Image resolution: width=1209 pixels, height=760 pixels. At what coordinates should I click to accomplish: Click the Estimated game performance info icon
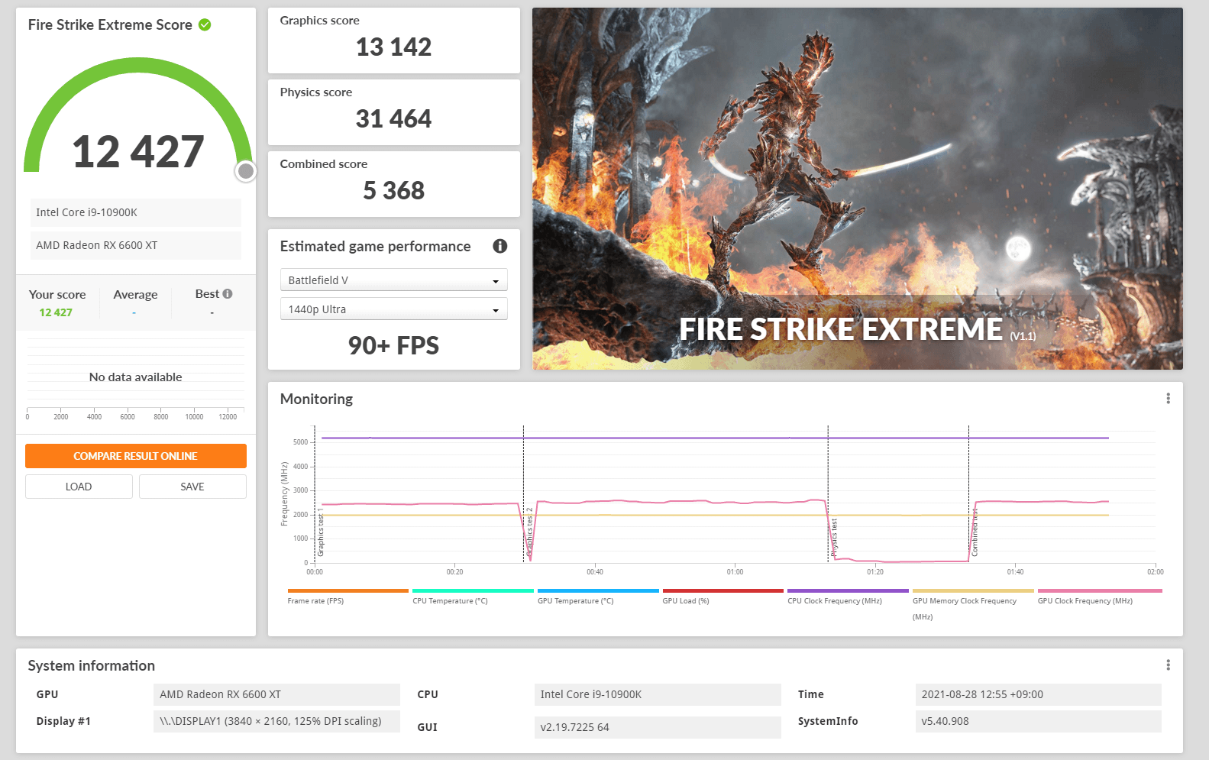click(499, 246)
